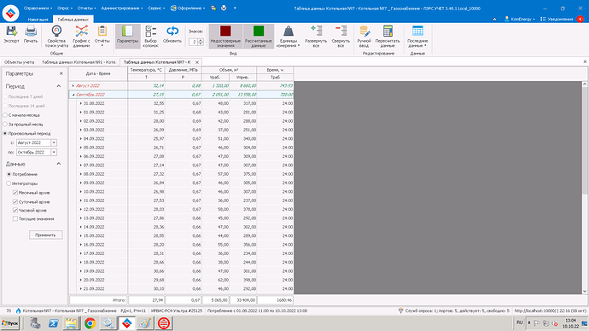The height and width of the screenshot is (331, 589).
Task: Click Свернуть все collapse rows icon
Action: tap(341, 31)
